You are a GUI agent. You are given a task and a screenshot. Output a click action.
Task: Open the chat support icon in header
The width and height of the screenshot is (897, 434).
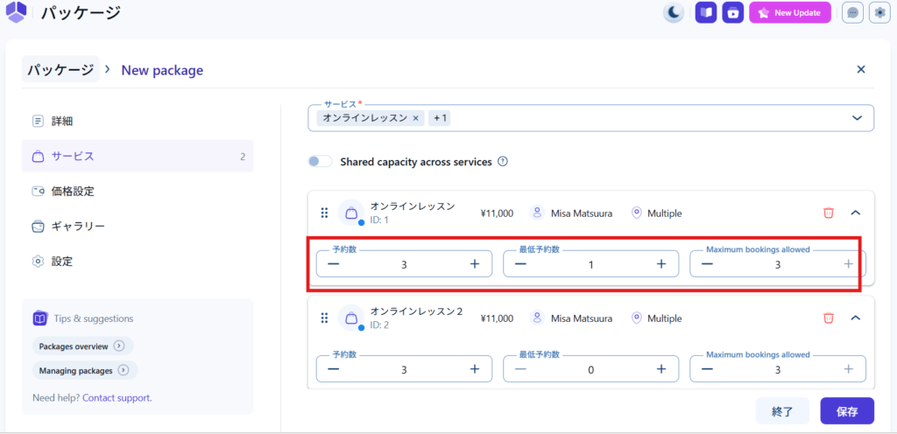point(851,13)
